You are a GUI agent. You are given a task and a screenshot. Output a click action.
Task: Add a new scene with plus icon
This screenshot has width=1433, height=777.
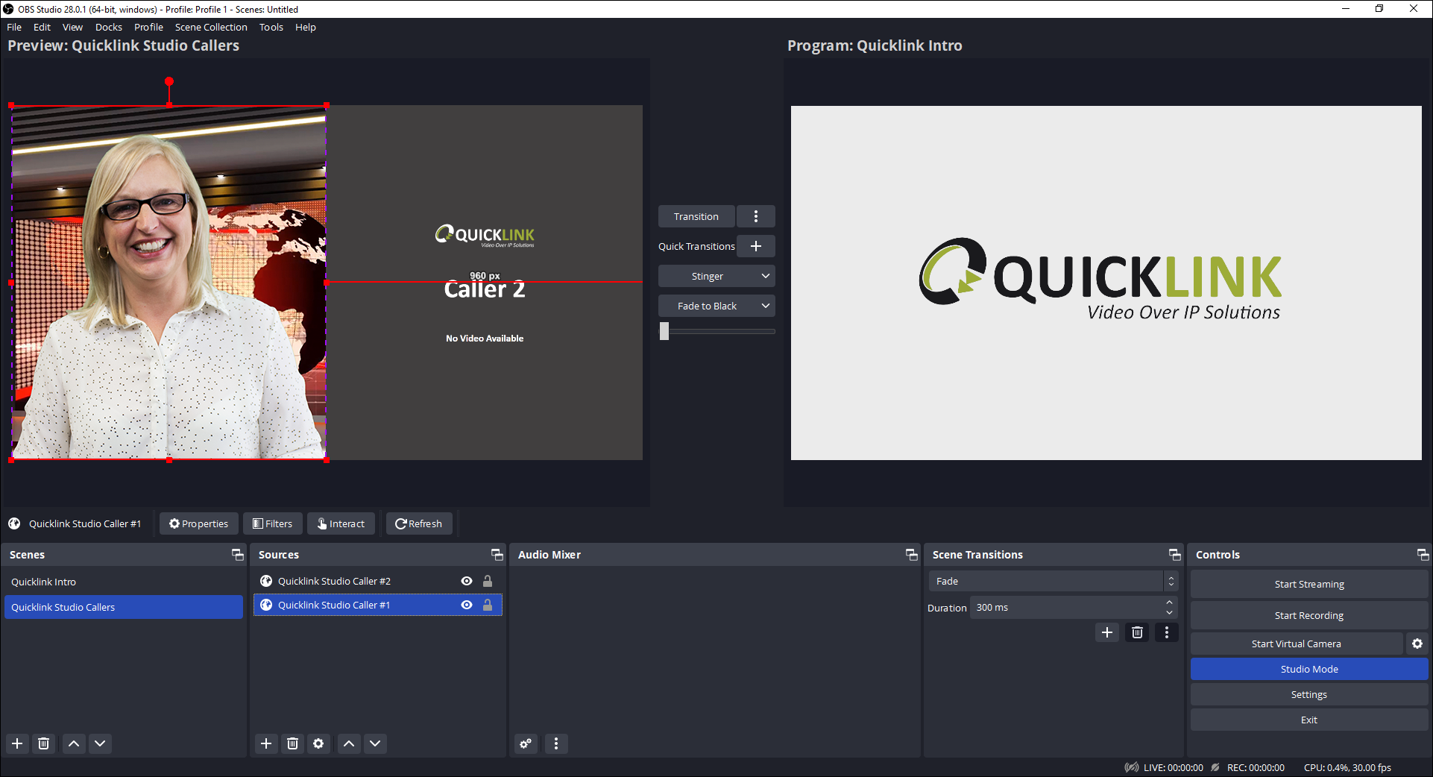(x=17, y=743)
